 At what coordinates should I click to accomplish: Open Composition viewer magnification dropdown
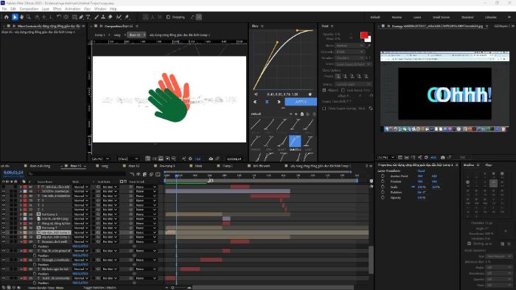click(x=100, y=159)
